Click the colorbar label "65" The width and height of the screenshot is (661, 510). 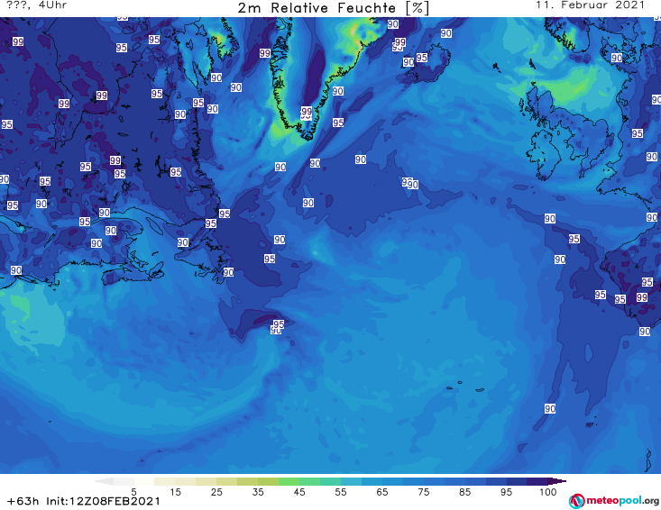(382, 492)
